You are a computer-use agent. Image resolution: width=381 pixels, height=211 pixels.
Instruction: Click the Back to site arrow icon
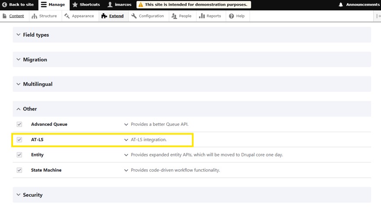(5, 5)
